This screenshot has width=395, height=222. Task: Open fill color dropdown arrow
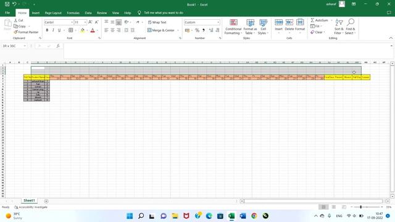[x=87, y=30]
